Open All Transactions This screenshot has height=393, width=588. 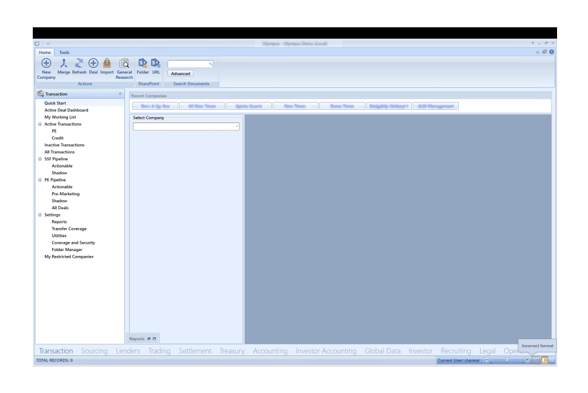click(59, 152)
